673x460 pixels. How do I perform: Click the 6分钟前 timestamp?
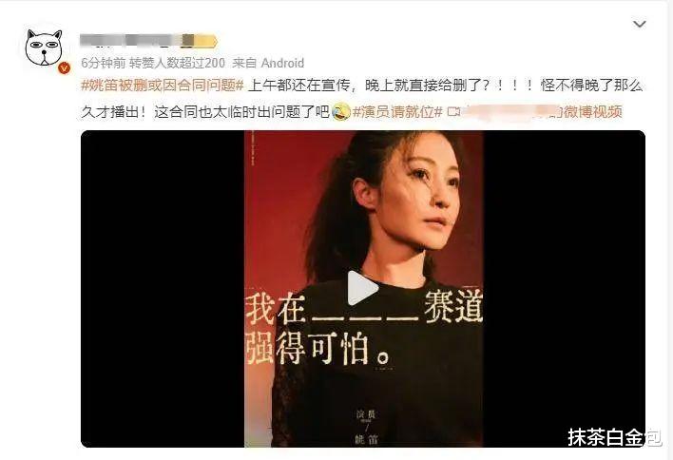coord(103,63)
